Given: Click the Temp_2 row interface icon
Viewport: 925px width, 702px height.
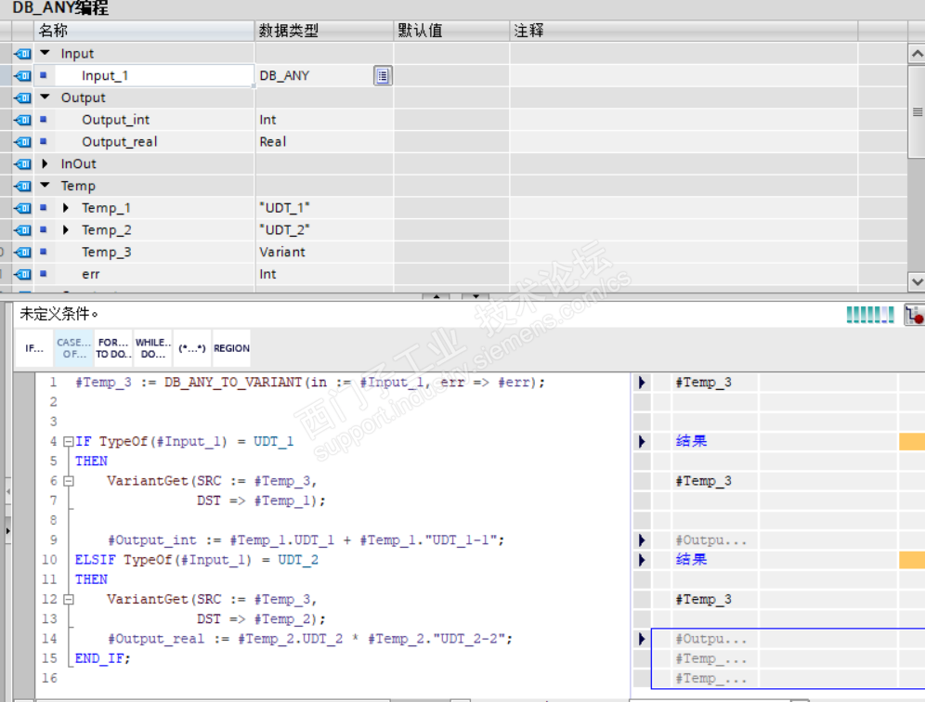Looking at the screenshot, I should point(22,229).
